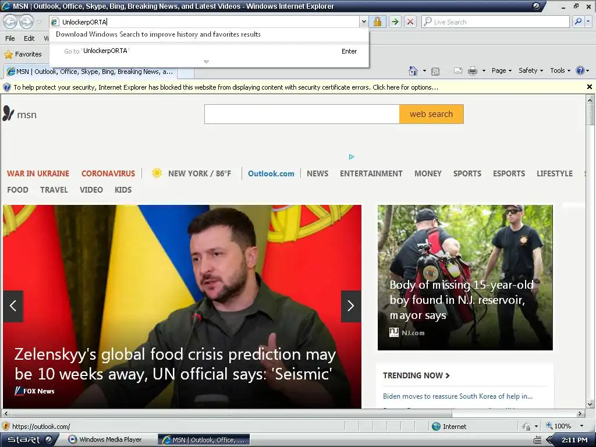Click the orange web search button
This screenshot has height=447, width=596.
(431, 114)
